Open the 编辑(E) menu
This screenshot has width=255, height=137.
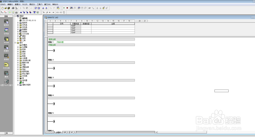click(x=10, y=4)
